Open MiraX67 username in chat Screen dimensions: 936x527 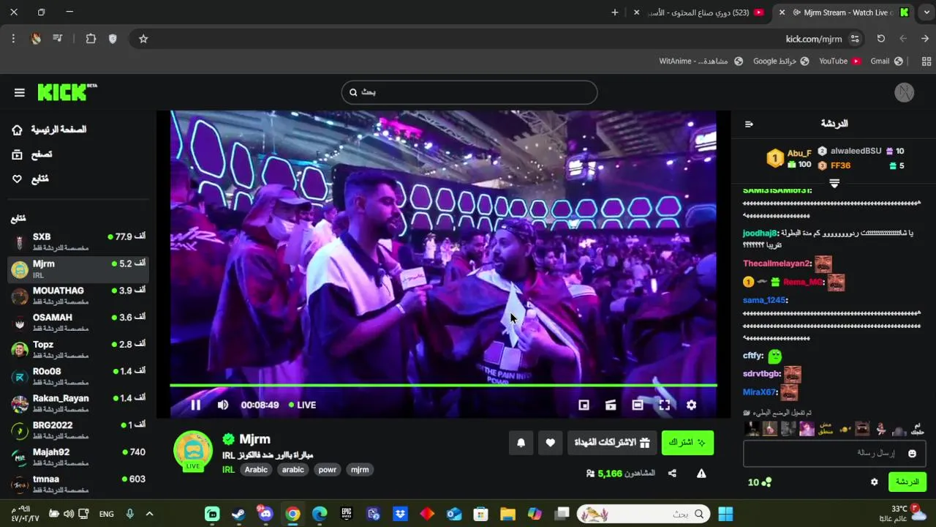pyautogui.click(x=760, y=392)
